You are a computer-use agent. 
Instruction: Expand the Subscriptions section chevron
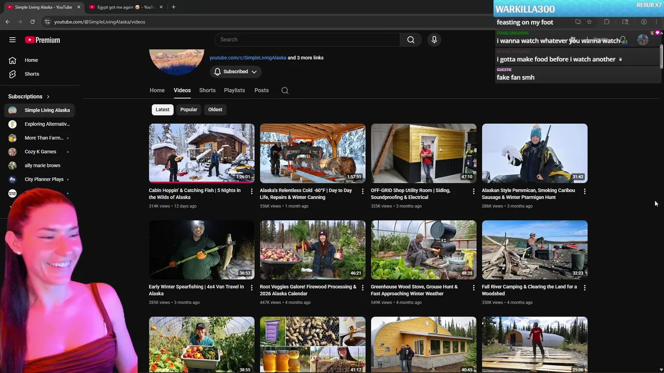(x=48, y=97)
